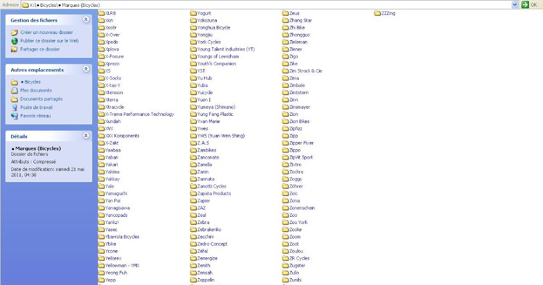
Task: Click the Zenith folder icon
Action: (x=194, y=266)
